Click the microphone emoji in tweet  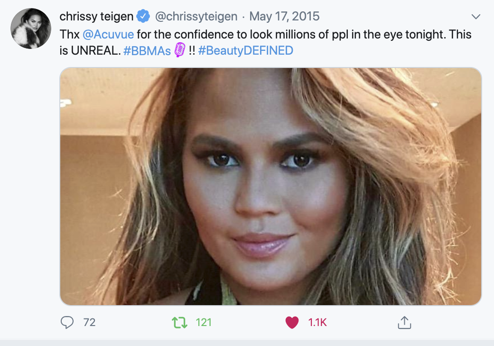point(179,50)
